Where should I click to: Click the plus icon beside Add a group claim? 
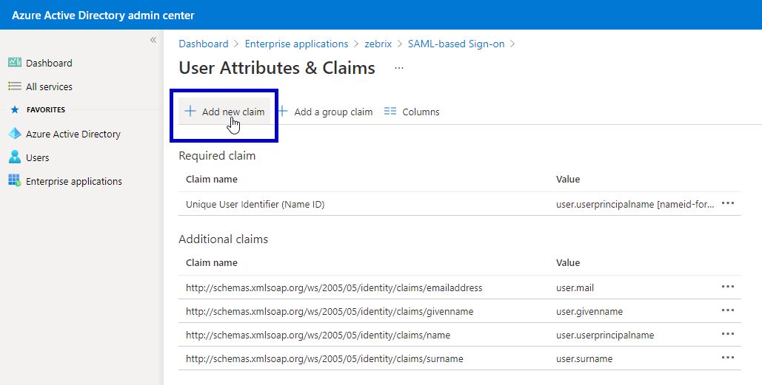tap(283, 112)
